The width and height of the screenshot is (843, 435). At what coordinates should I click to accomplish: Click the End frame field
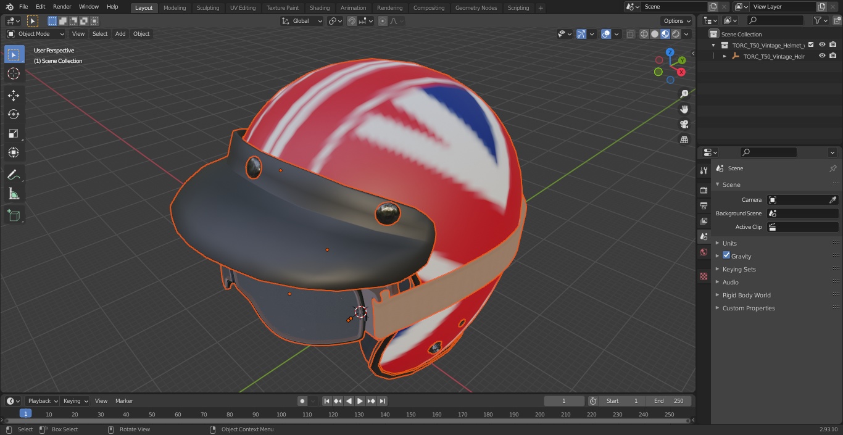669,401
